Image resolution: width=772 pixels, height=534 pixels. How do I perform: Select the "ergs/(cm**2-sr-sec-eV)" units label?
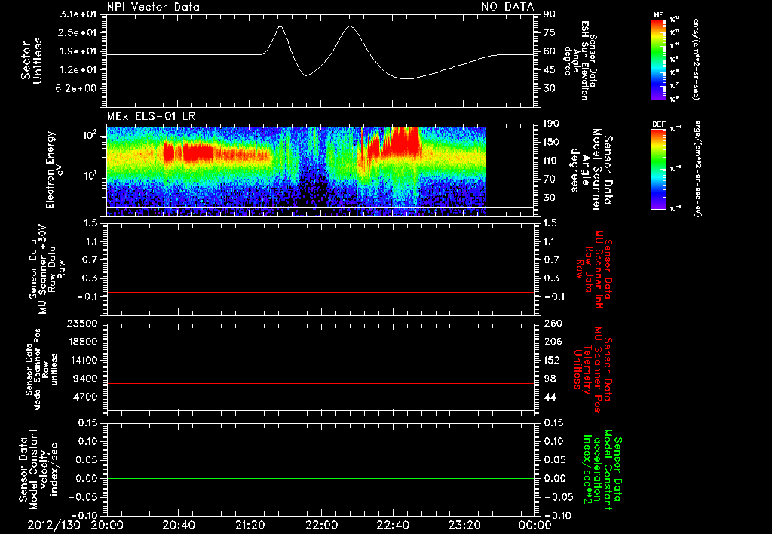click(697, 168)
